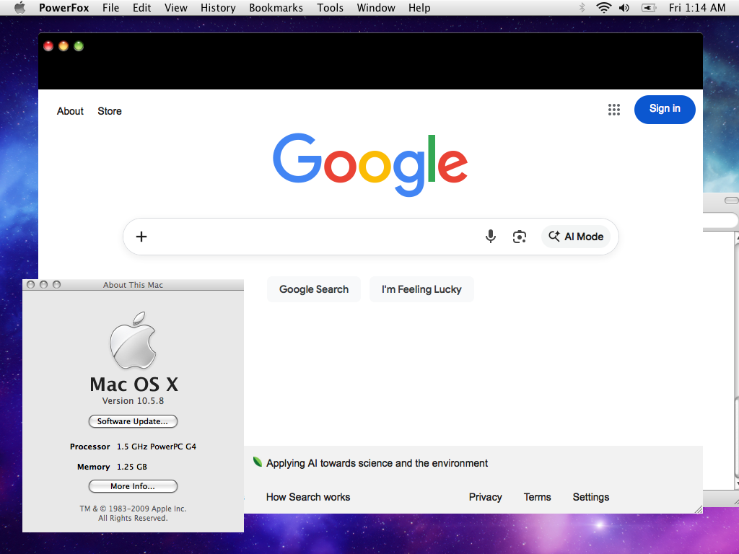This screenshot has height=554, width=739.
Task: Open the View menu
Action: 176,7
